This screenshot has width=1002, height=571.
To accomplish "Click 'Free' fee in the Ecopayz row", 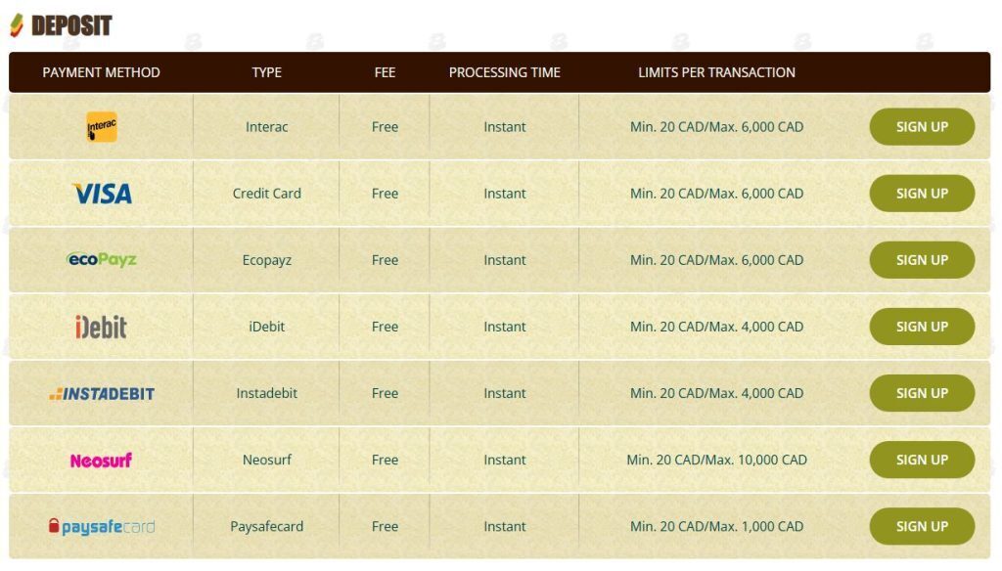I will pyautogui.click(x=385, y=260).
